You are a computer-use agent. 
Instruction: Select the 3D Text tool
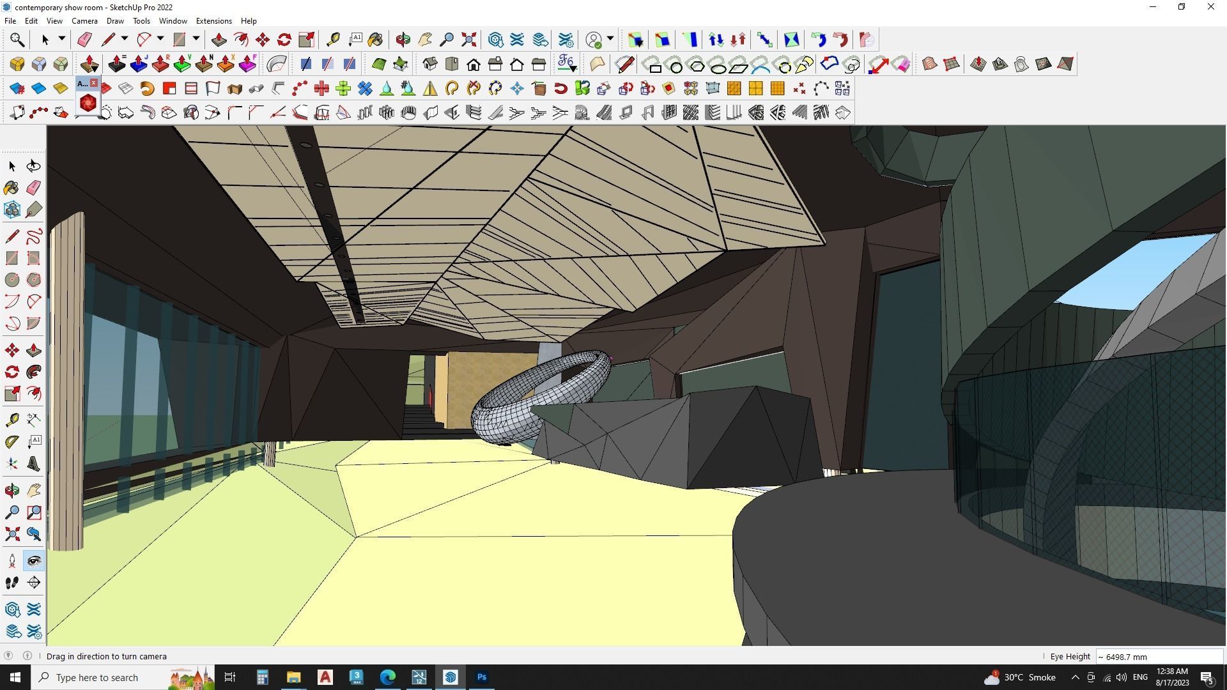tap(33, 464)
